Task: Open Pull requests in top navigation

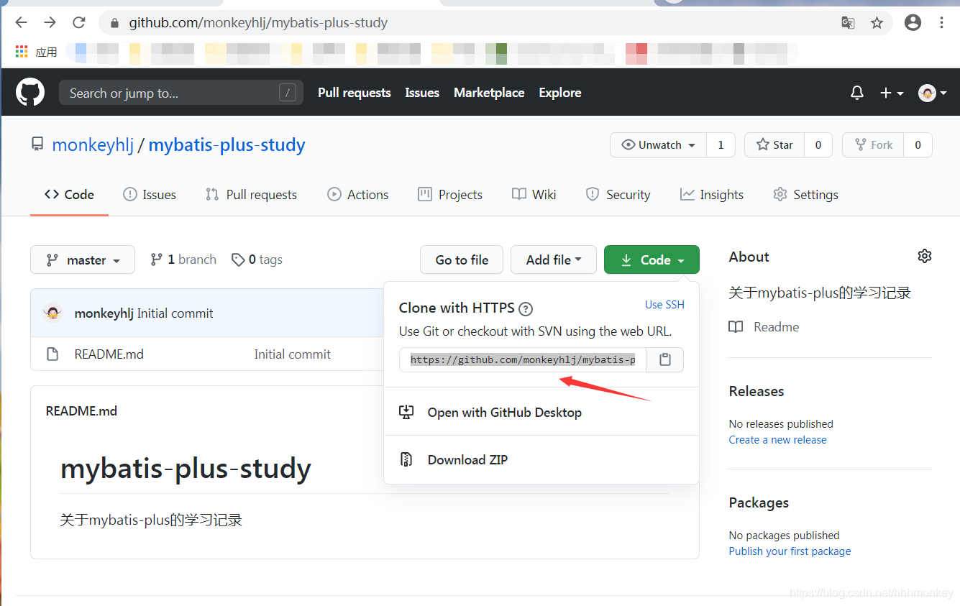Action: (355, 93)
